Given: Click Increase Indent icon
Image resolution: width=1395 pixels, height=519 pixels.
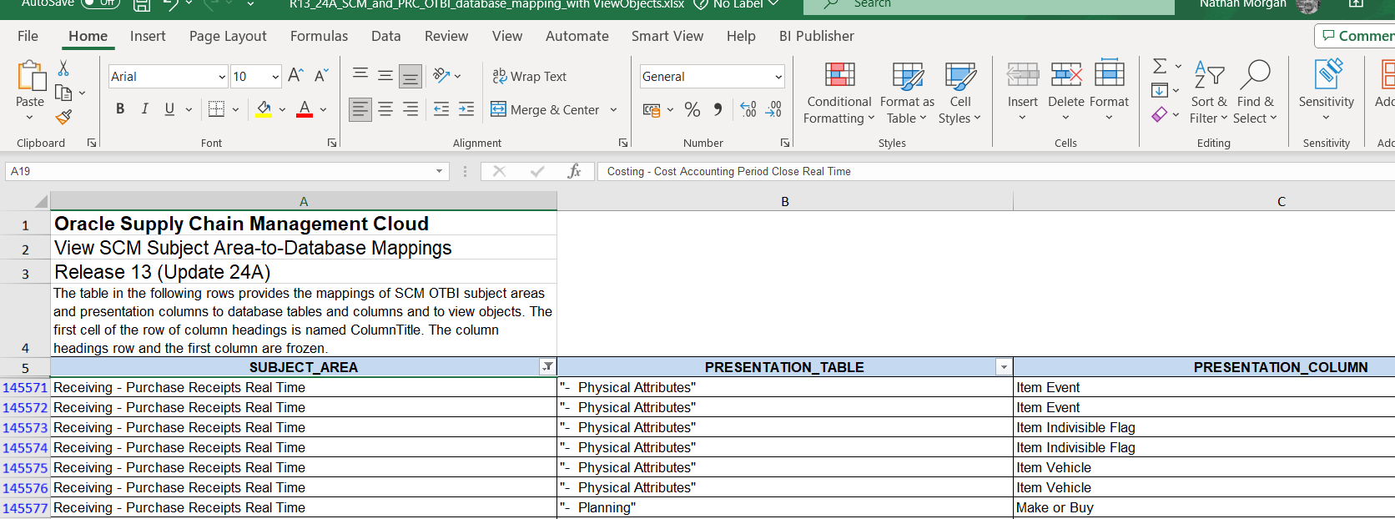Looking at the screenshot, I should click(466, 109).
